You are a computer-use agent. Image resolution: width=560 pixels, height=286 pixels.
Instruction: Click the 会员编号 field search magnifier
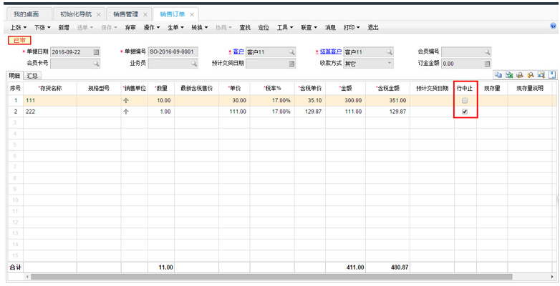coord(487,52)
